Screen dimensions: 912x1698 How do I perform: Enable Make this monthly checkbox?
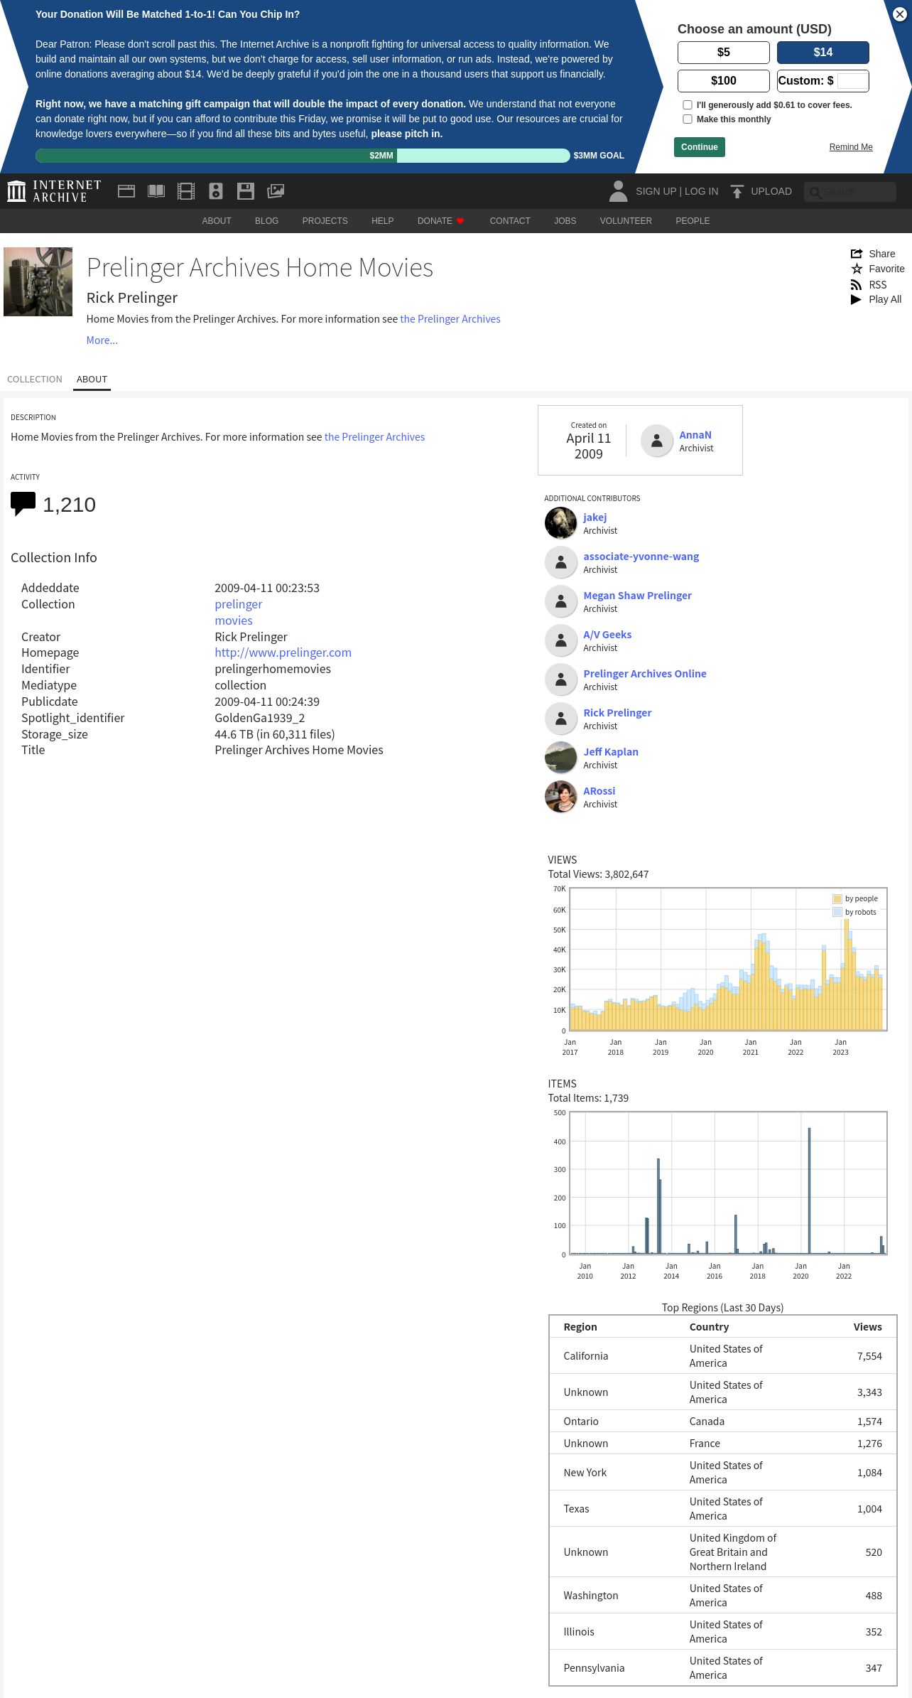(x=688, y=119)
